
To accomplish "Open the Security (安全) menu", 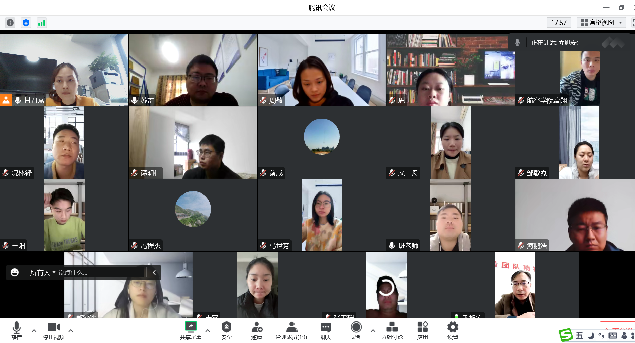I will (226, 330).
